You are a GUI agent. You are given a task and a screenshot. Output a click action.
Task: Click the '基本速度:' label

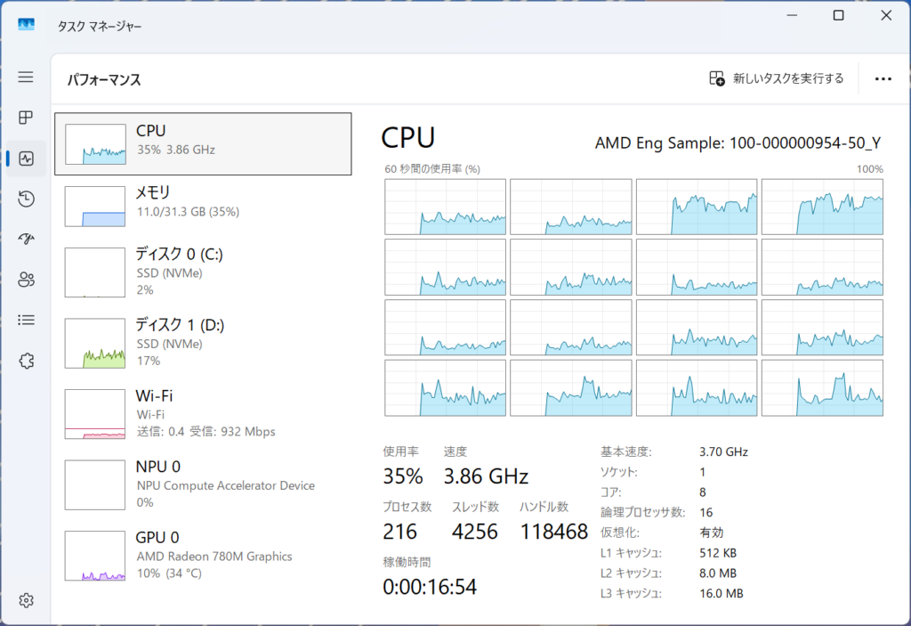(x=625, y=451)
